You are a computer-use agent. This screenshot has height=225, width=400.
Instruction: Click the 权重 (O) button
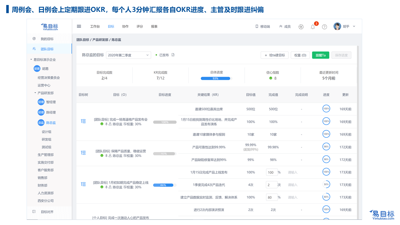coord(300,55)
